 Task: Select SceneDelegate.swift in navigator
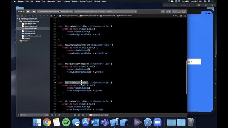31,26
